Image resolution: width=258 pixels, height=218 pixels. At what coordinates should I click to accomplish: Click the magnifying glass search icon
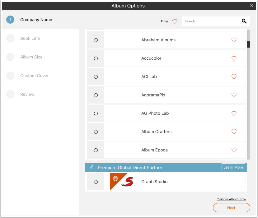point(244,21)
